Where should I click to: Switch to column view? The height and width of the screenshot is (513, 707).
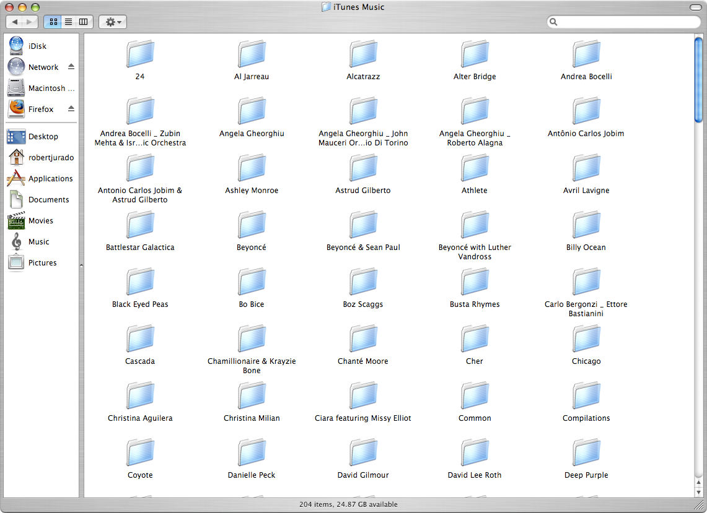(84, 22)
